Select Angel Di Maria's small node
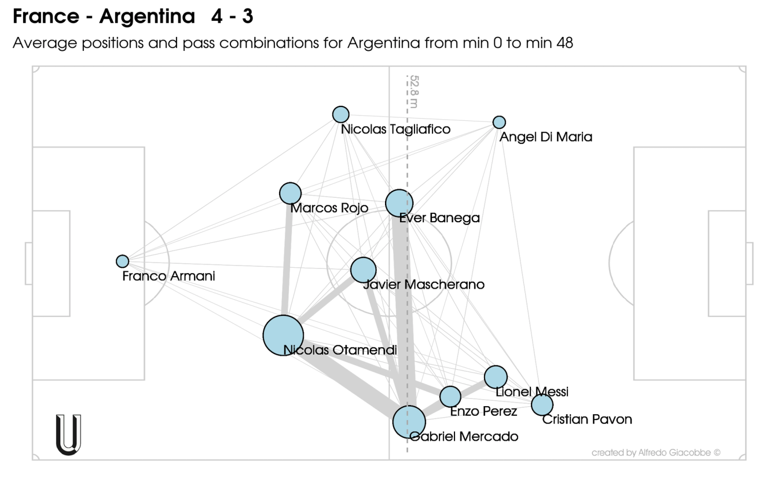The width and height of the screenshot is (770, 490). point(499,122)
